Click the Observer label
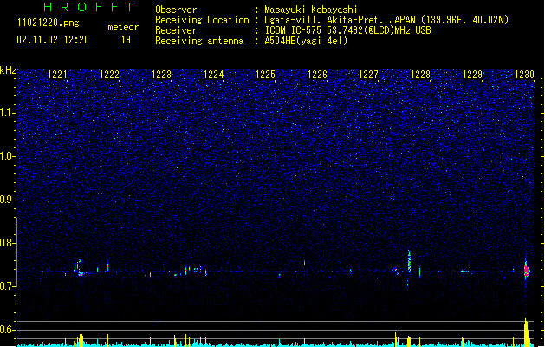545x347 pixels. (x=176, y=10)
